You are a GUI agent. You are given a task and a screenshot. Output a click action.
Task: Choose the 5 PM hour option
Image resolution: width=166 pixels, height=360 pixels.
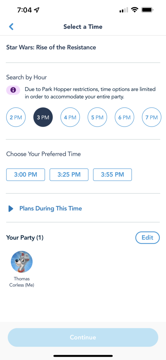98,117
